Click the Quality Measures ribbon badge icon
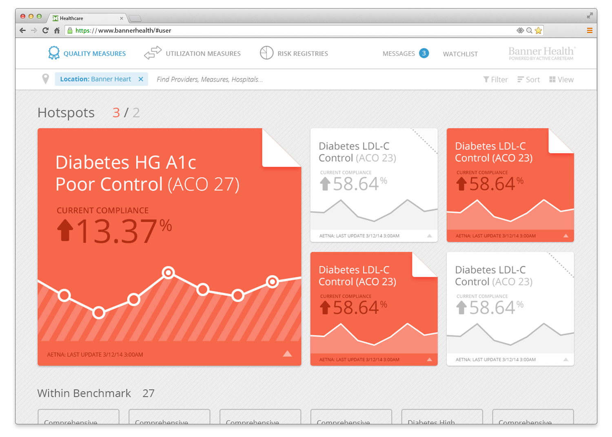612x437 pixels. [54, 53]
